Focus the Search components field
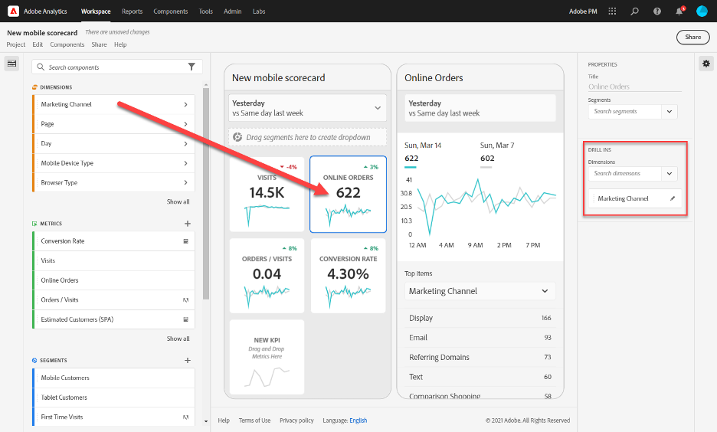717x432 pixels. point(117,67)
